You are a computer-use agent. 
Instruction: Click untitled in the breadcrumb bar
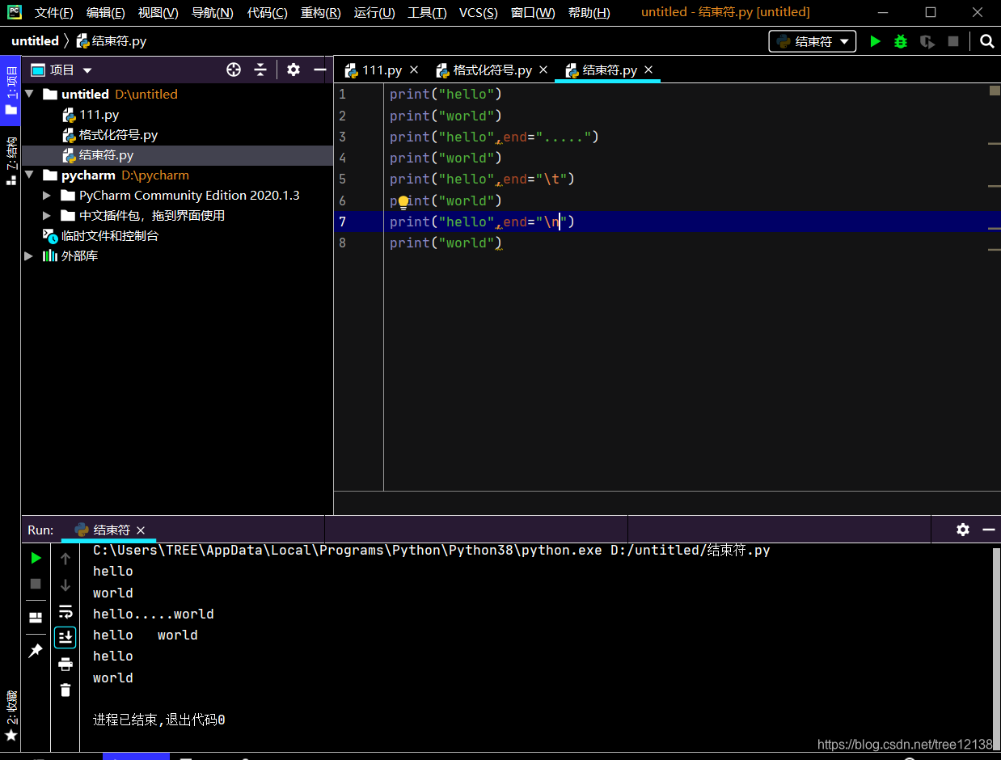pyautogui.click(x=35, y=41)
